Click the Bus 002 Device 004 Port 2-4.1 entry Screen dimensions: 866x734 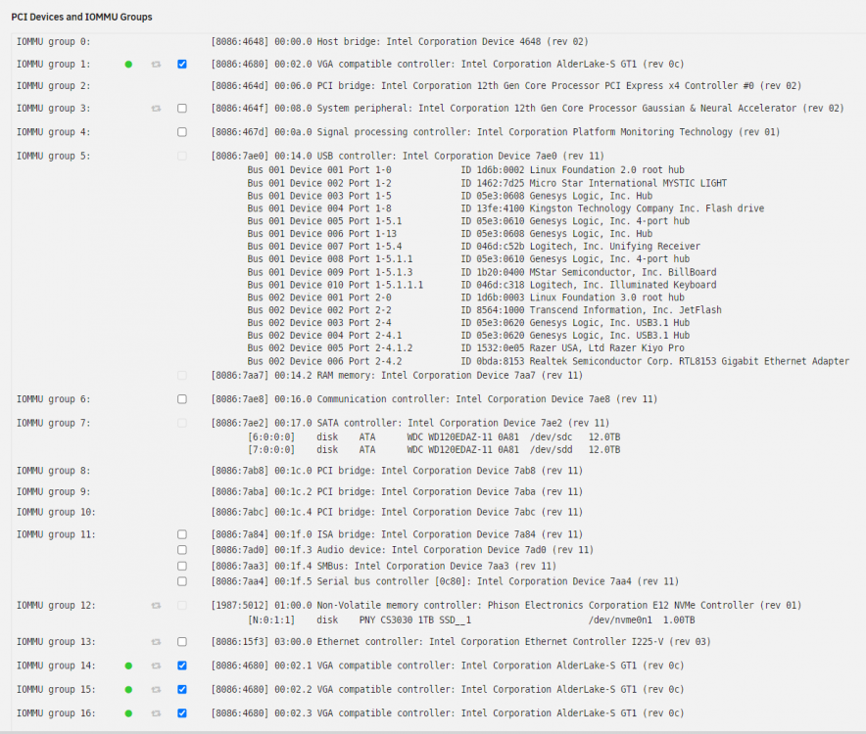tap(469, 336)
